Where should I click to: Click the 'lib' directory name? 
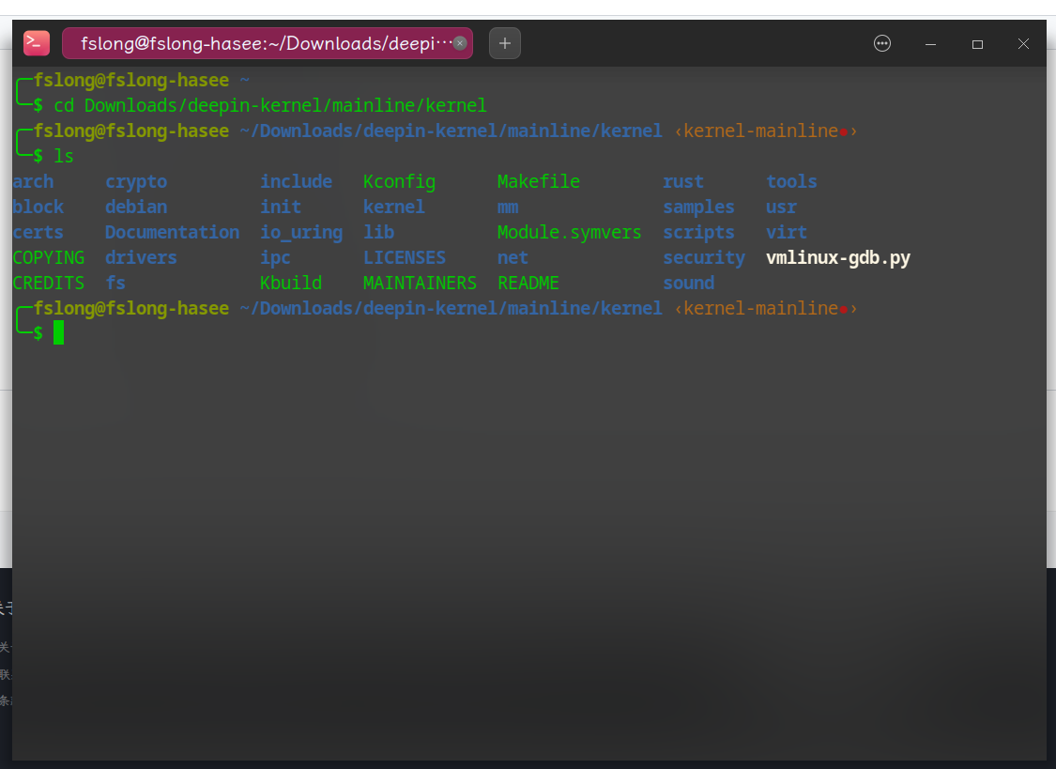point(379,232)
